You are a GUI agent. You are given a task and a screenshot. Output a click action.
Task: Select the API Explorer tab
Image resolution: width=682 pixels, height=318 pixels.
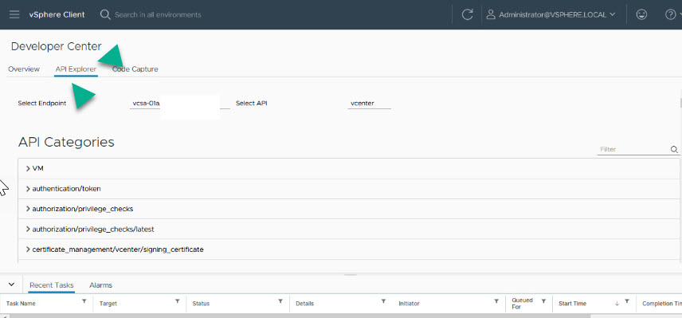tap(76, 69)
